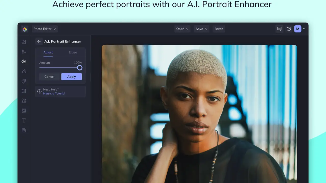Open the help question mark icon

tap(289, 29)
